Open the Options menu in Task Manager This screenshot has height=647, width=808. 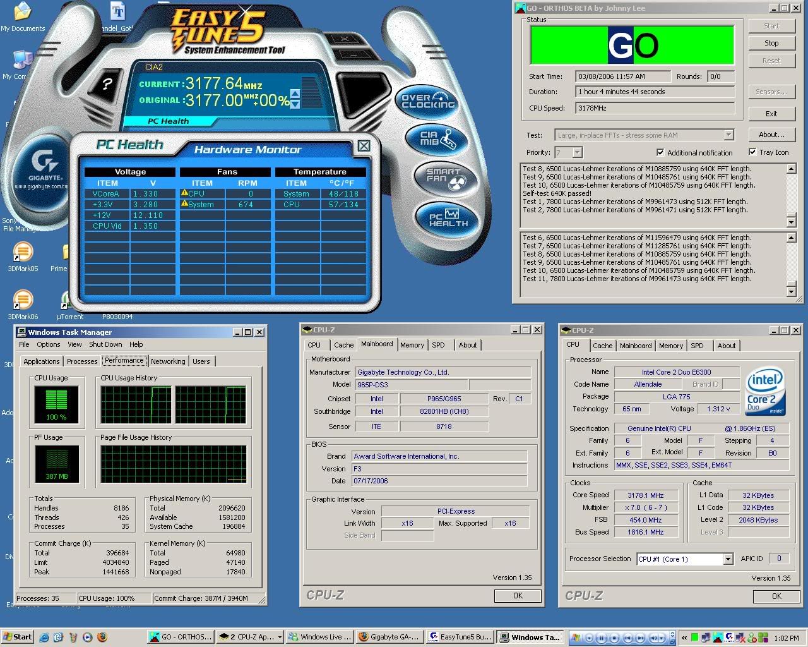point(49,344)
